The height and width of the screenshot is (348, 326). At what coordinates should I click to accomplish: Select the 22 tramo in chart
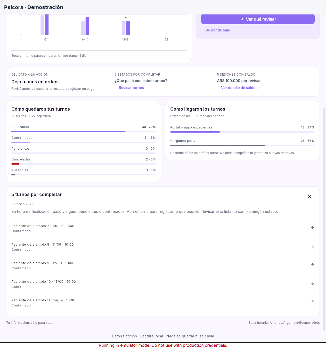tap(166, 39)
